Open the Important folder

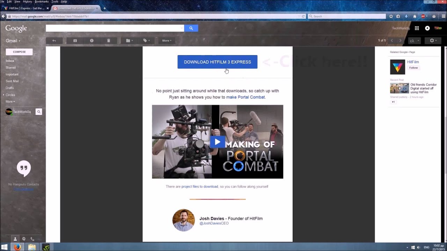pos(12,74)
